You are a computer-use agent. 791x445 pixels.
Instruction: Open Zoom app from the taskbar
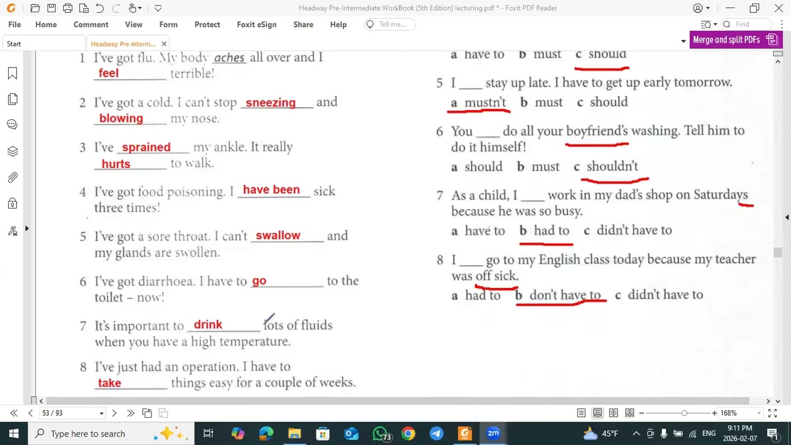(493, 433)
